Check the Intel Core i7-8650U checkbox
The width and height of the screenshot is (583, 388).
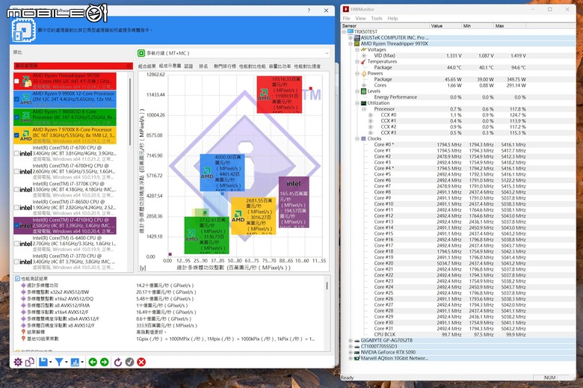pyautogui.click(x=16, y=208)
